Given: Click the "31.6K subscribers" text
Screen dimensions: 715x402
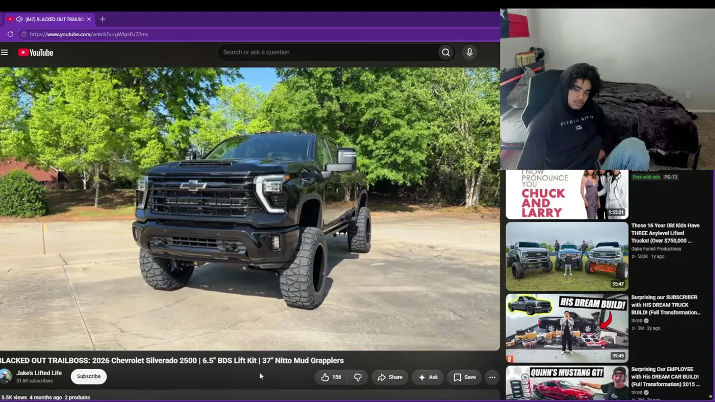Looking at the screenshot, I should (x=35, y=381).
